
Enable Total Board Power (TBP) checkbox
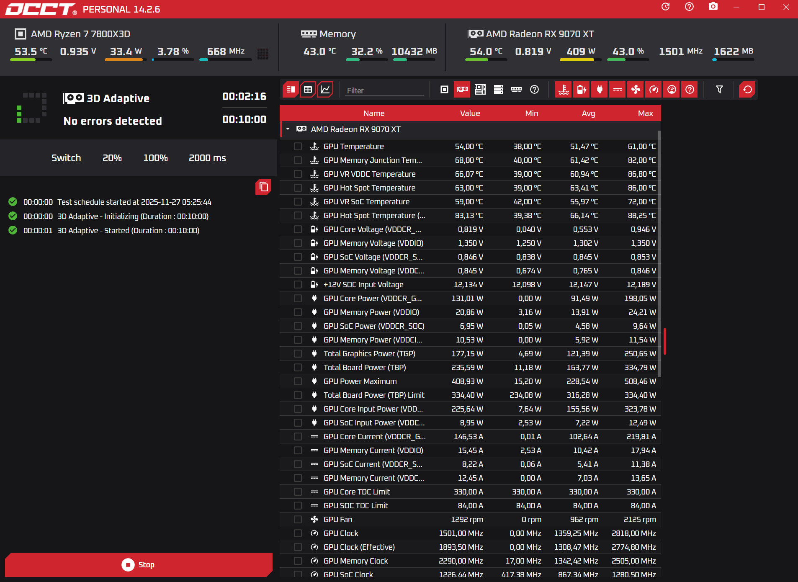298,368
